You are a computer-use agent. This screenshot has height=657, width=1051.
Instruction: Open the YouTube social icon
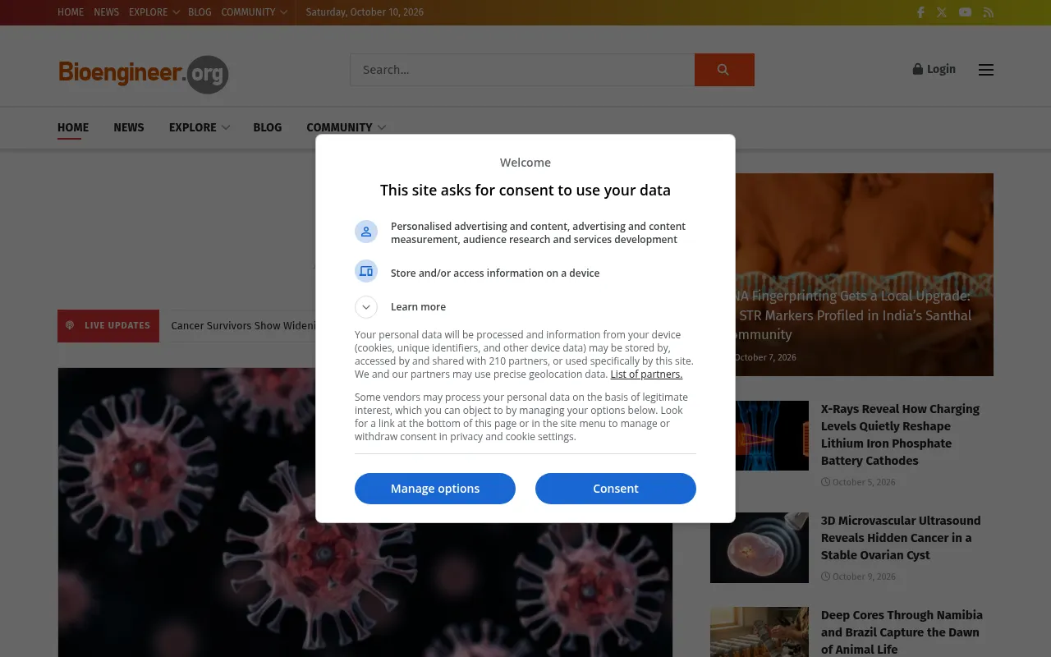[966, 12]
